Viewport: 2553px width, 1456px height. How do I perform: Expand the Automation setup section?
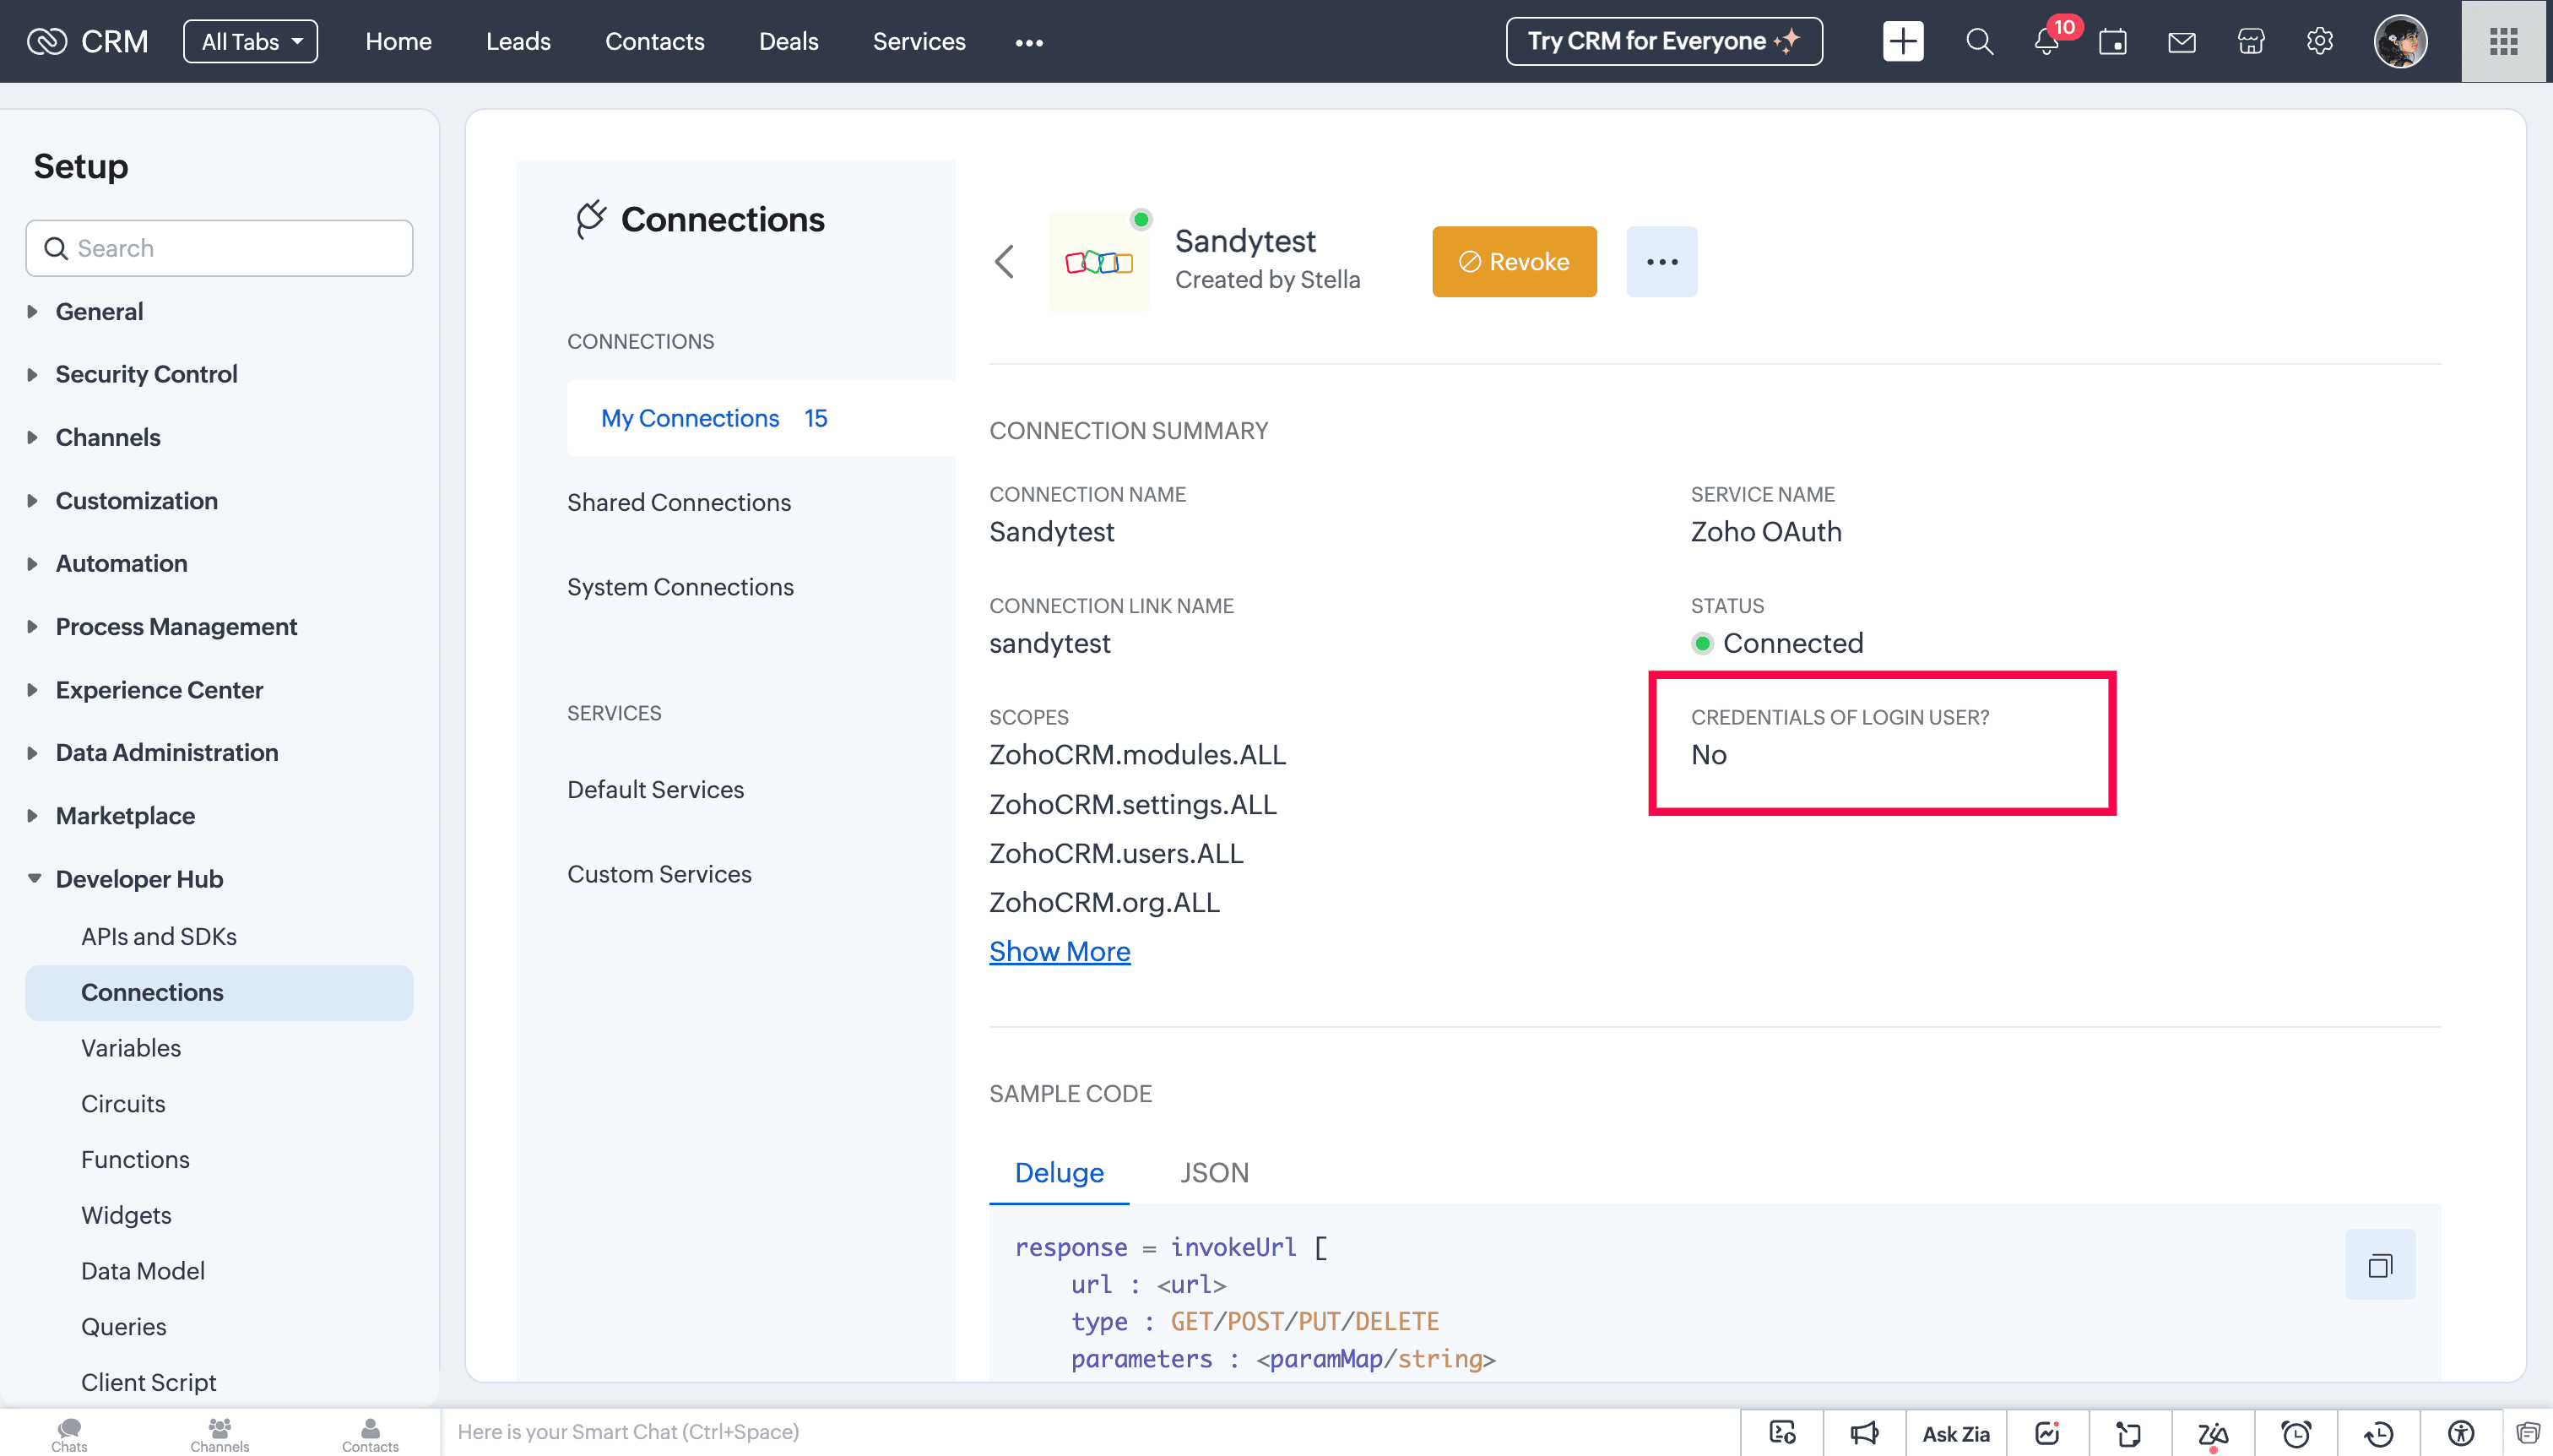[121, 563]
